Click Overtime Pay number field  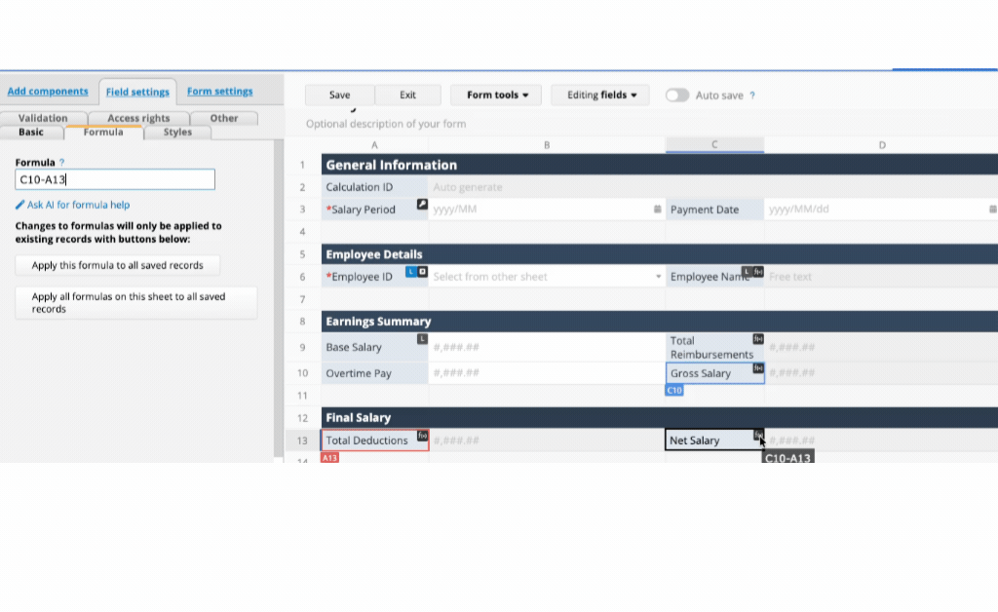tap(547, 373)
